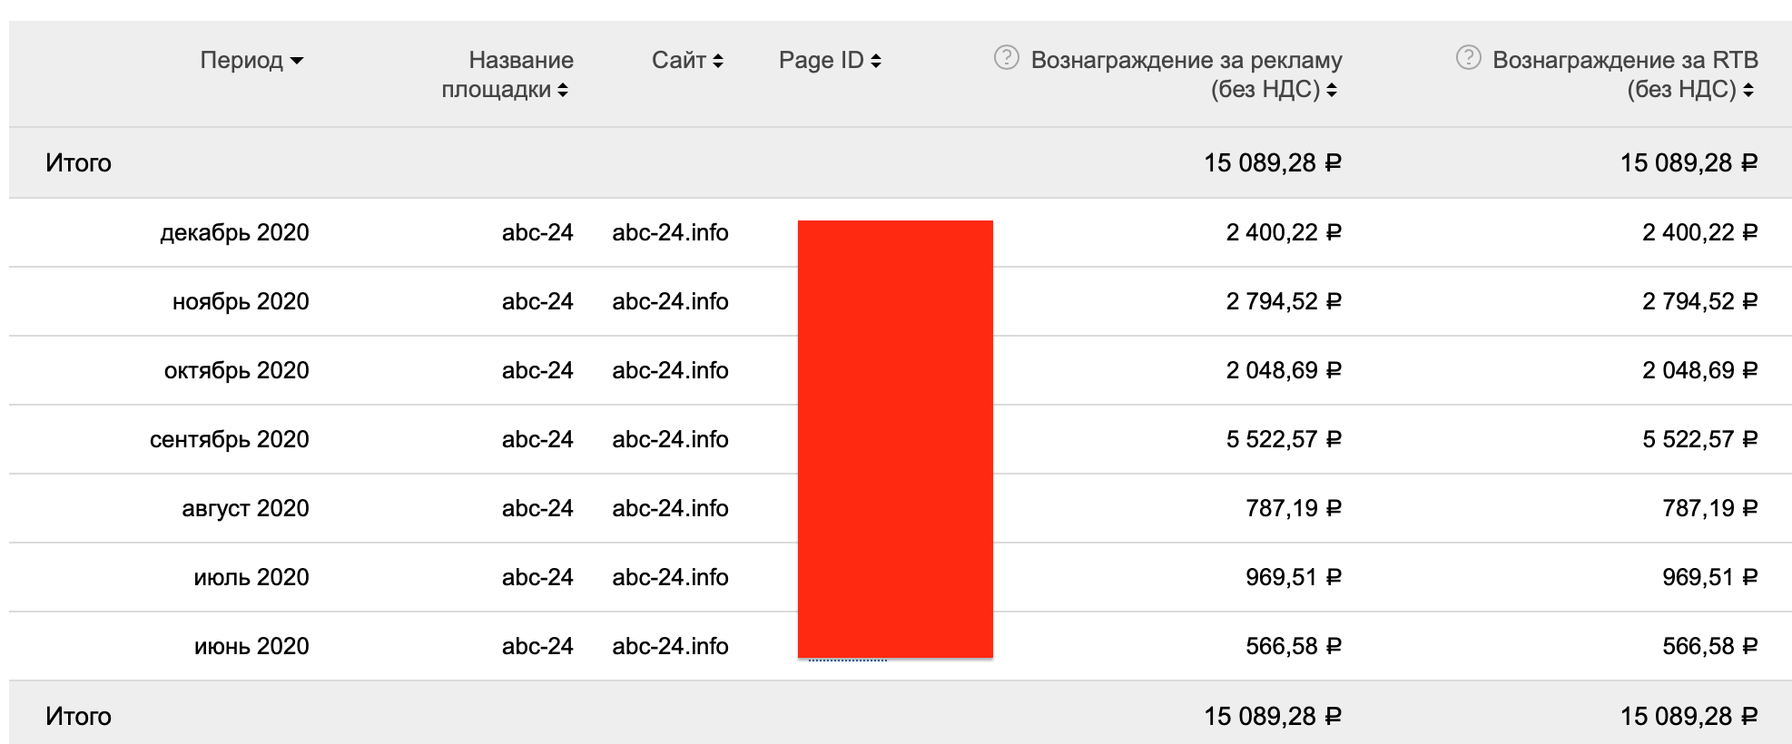
Task: Sort by Вознаграждение за рекламу arrows
Action: (1332, 90)
